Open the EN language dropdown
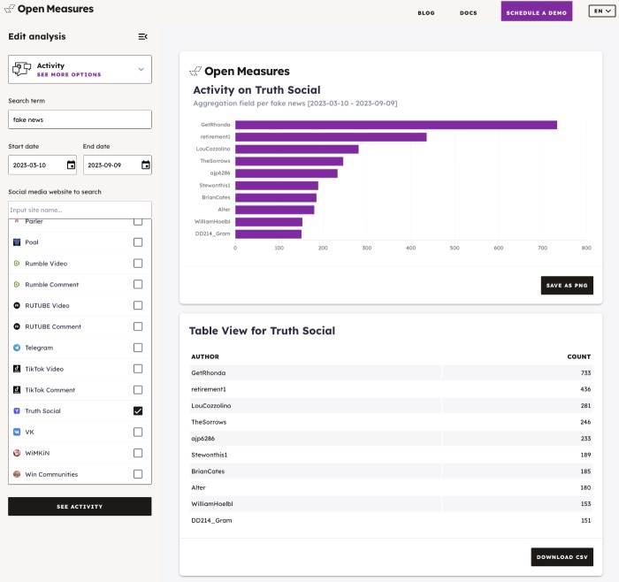 [601, 11]
